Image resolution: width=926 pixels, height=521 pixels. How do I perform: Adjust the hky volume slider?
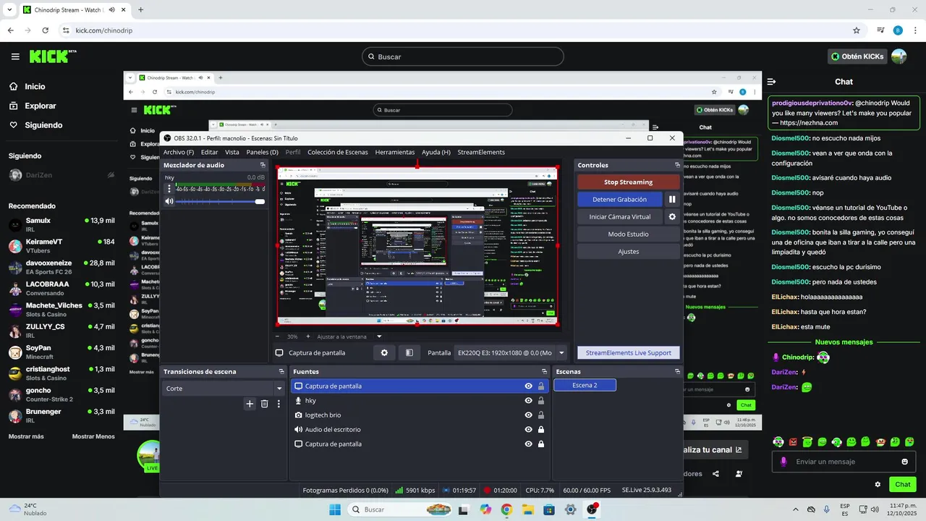221,201
